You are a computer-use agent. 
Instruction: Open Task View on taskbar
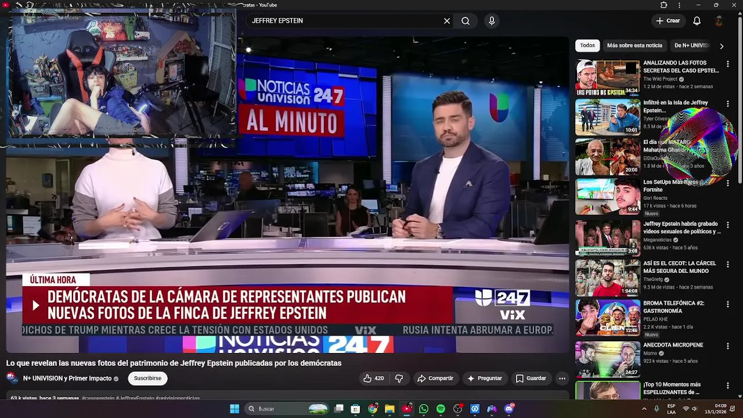pyautogui.click(x=339, y=409)
